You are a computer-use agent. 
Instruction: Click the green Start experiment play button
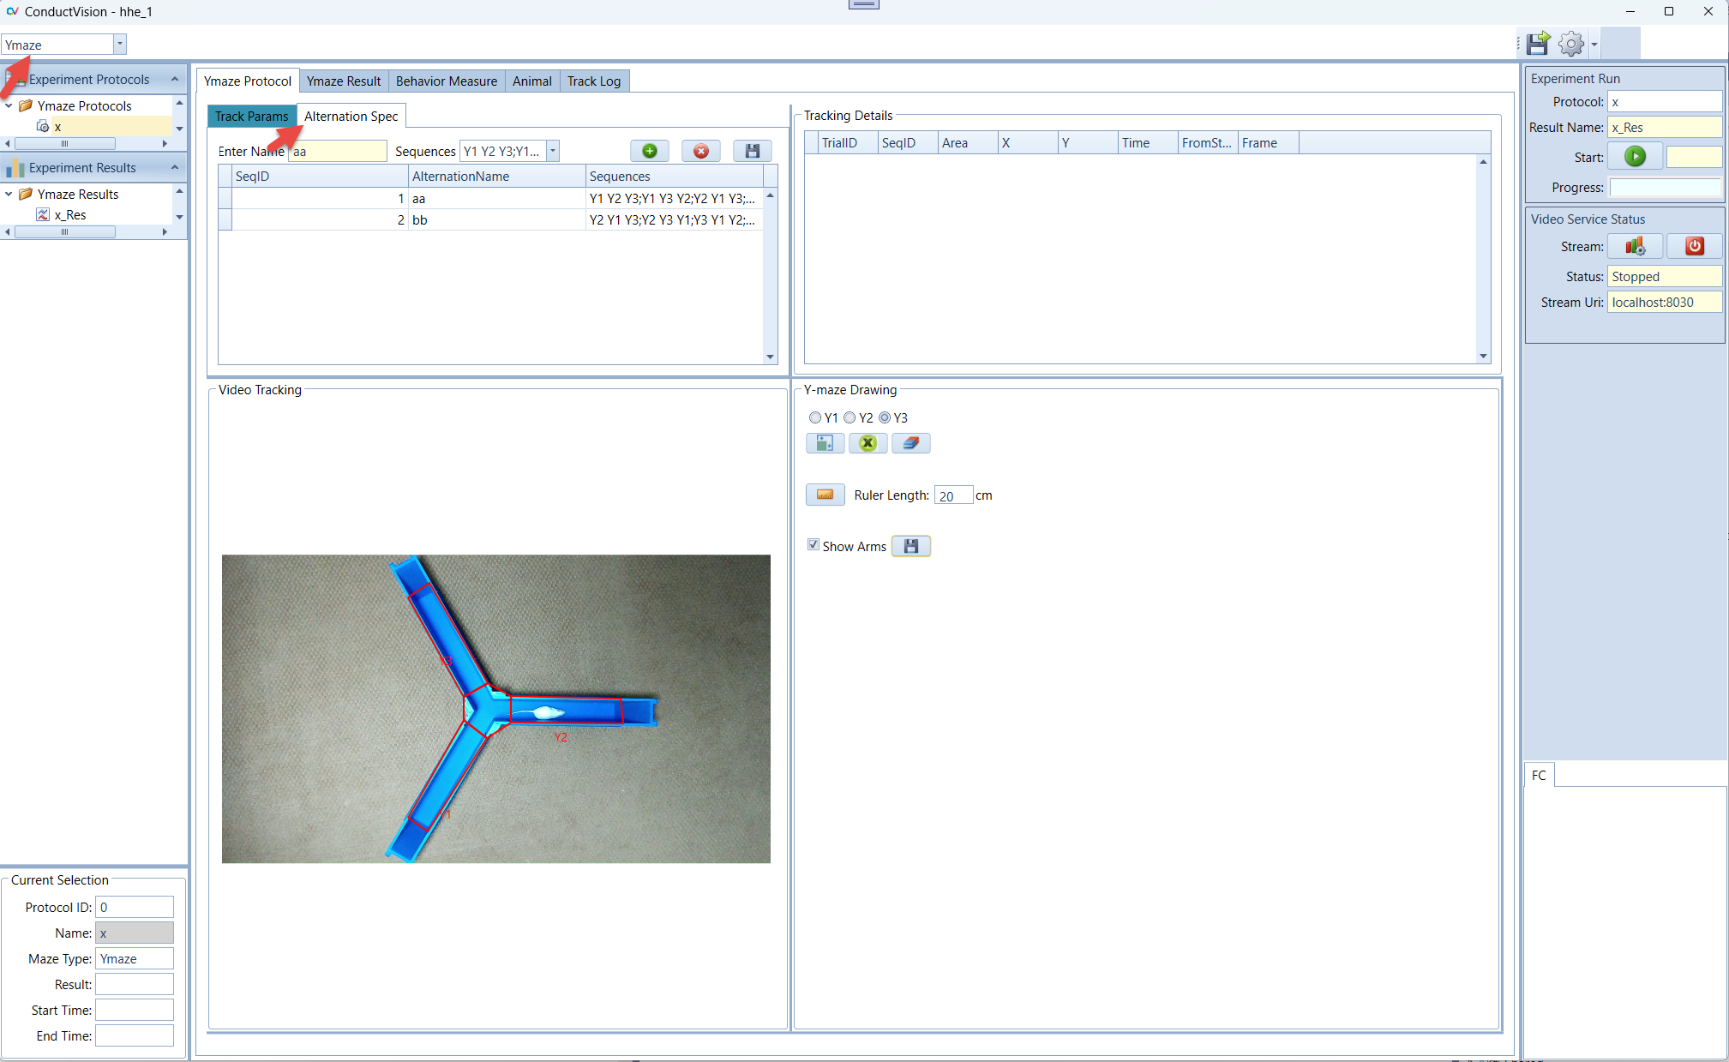[1635, 157]
